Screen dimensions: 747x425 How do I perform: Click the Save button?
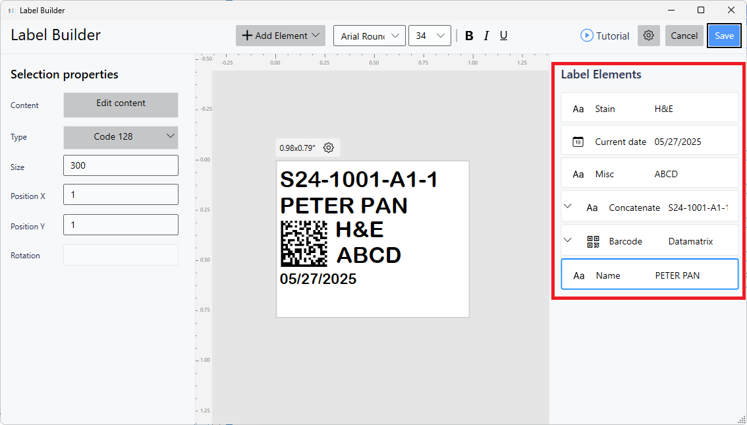coord(724,36)
